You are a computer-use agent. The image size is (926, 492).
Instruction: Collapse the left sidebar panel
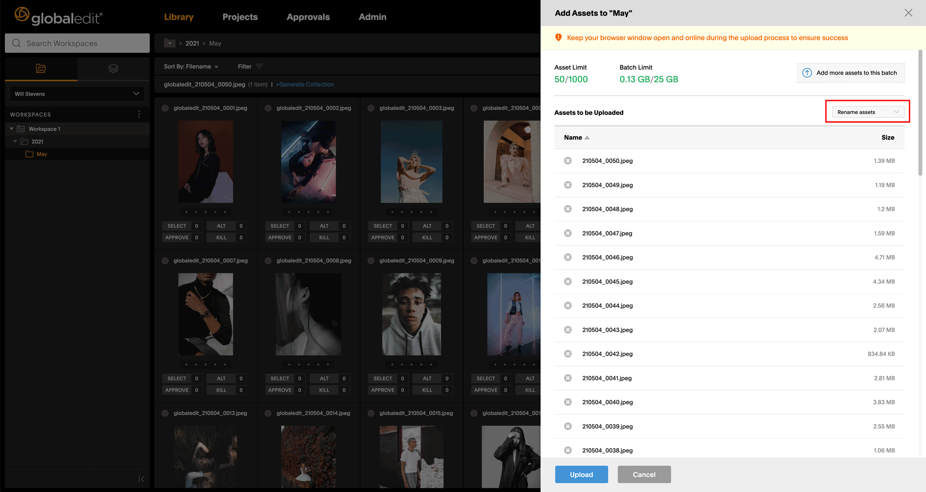point(141,479)
